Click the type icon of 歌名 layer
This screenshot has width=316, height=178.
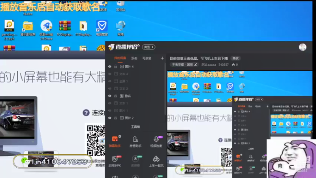[x=122, y=96]
